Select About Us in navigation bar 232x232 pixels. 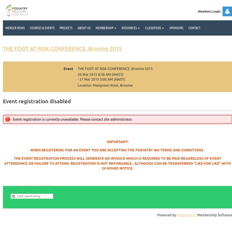click(84, 28)
